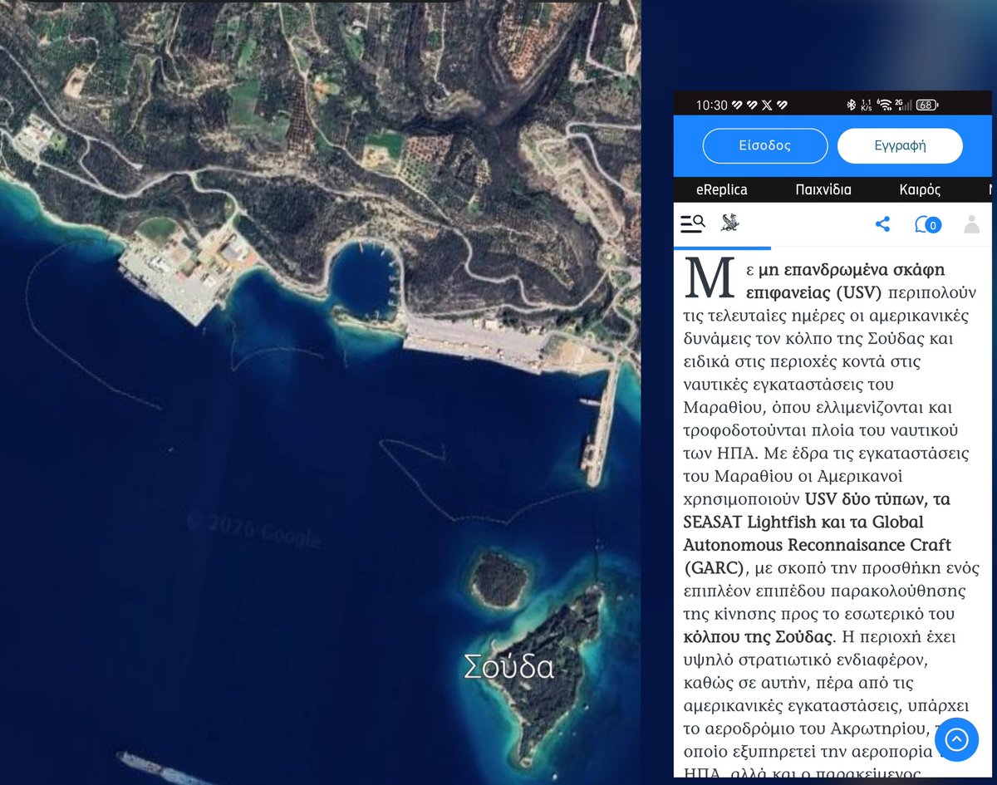The height and width of the screenshot is (785, 997).
Task: Click the Σούδα map label
Action: coord(508,667)
